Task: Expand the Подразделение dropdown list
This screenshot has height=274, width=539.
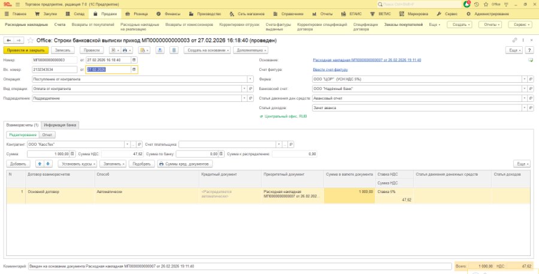Action: (245, 98)
